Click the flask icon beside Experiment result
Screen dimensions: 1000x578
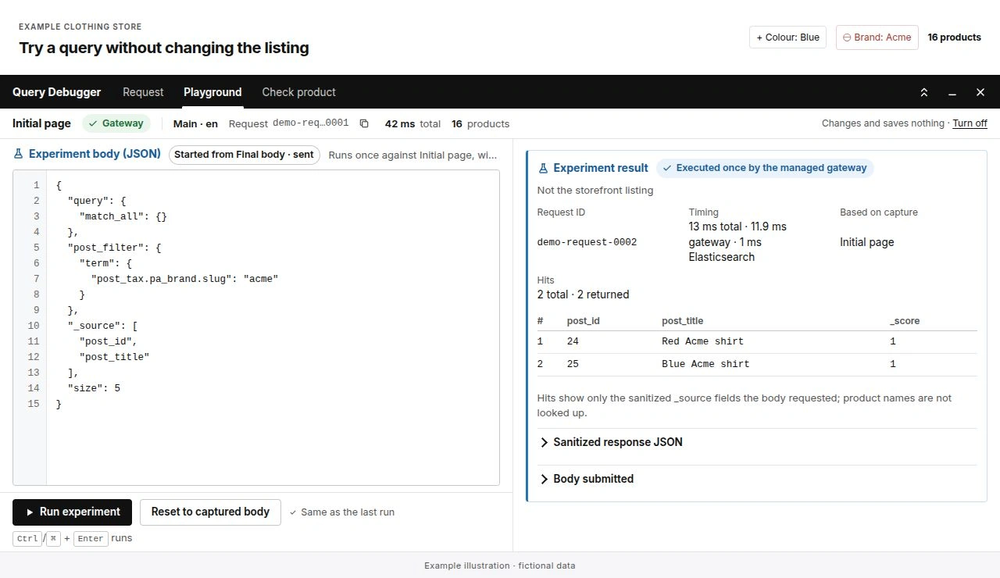[x=543, y=168]
